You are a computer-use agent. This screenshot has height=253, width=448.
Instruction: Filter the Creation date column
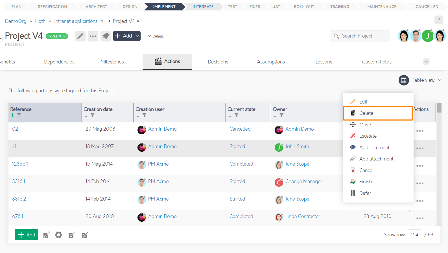click(92, 115)
